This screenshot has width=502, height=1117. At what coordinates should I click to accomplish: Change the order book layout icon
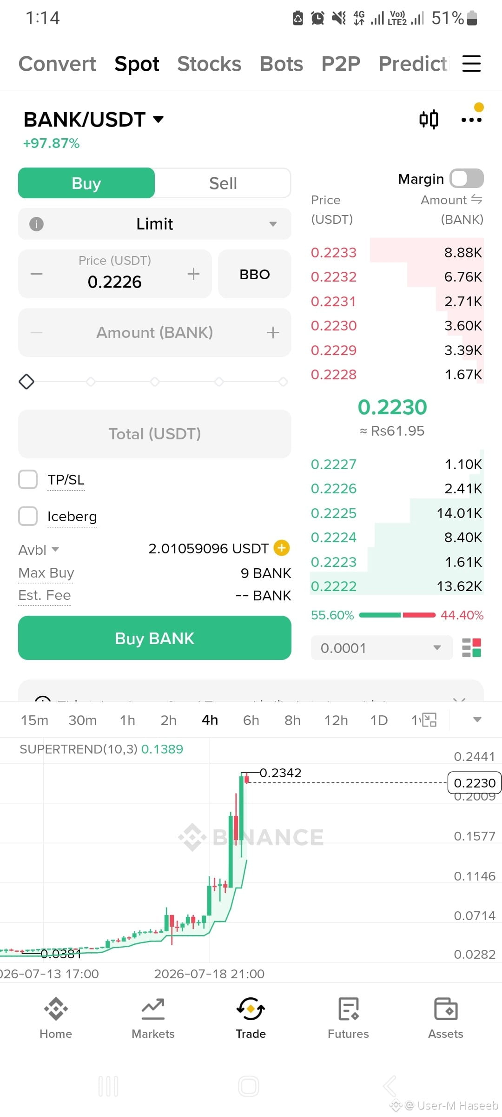(471, 647)
